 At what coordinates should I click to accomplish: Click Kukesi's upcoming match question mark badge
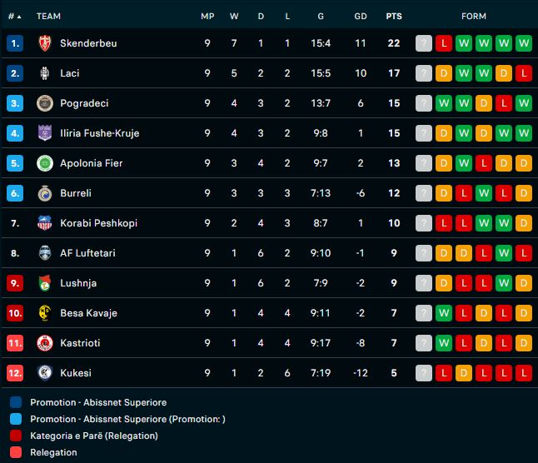click(x=424, y=373)
